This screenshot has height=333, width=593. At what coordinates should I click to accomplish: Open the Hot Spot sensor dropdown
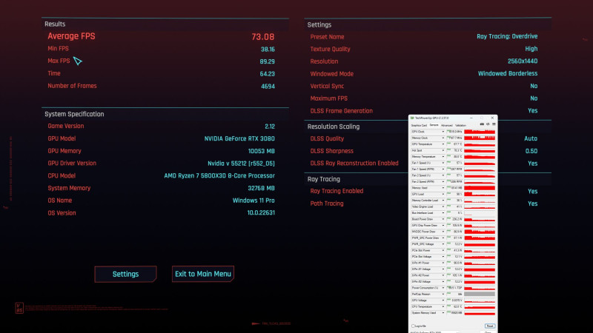[x=443, y=151]
